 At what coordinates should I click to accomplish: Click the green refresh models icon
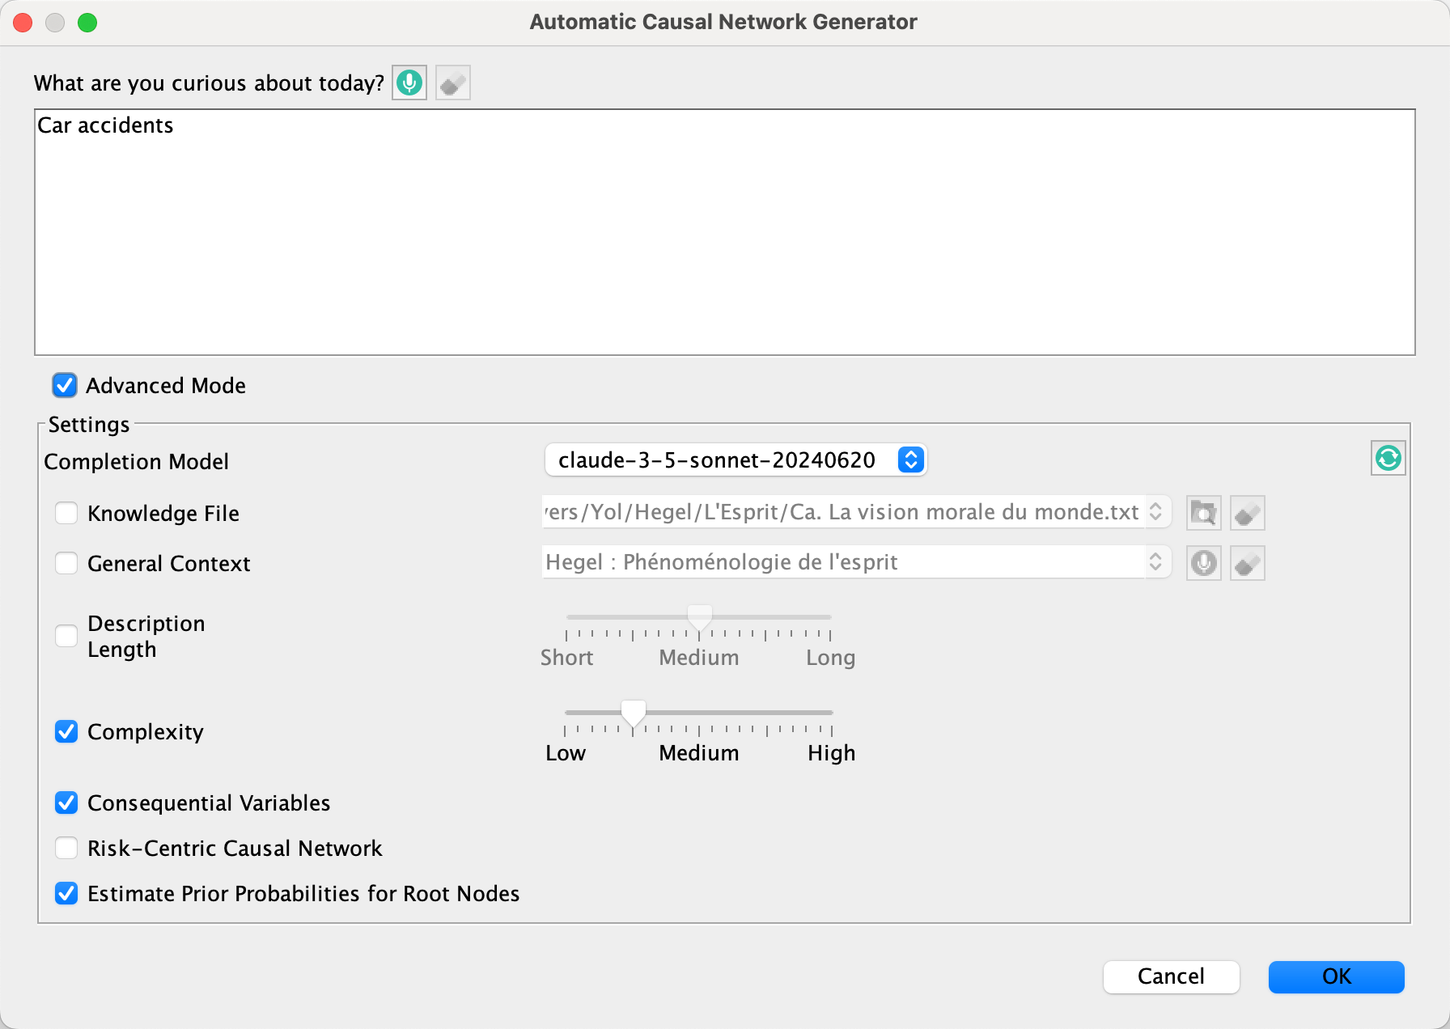tap(1389, 459)
